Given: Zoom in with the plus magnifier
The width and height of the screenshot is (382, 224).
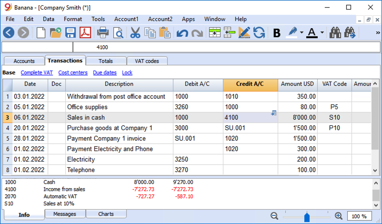Looking at the screenshot, I should [339, 216].
